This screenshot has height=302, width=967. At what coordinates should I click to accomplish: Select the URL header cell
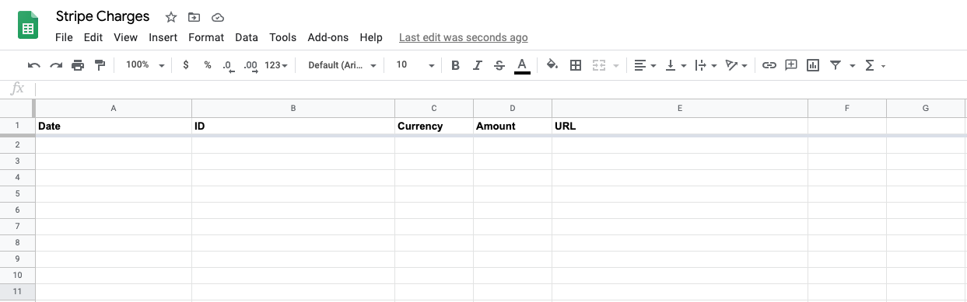pos(680,126)
